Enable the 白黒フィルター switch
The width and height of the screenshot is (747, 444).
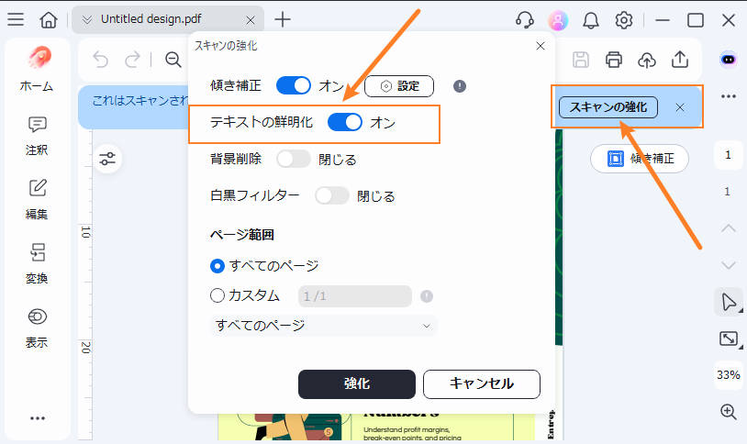[x=332, y=195]
